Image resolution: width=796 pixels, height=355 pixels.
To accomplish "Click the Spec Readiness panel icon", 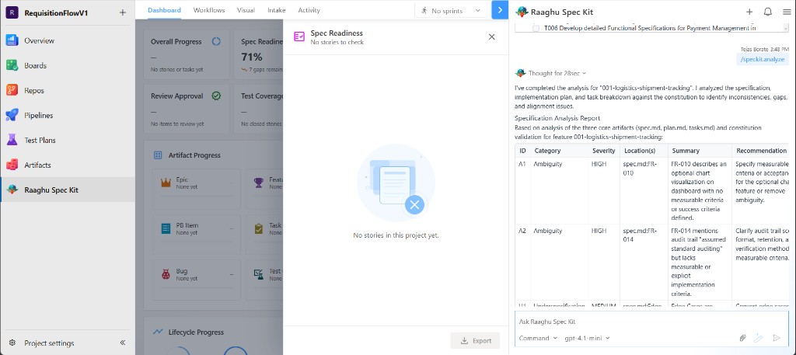I will (x=299, y=37).
